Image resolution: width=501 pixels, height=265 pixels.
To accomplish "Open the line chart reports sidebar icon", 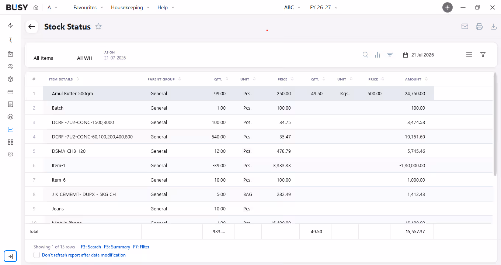I will [x=10, y=130].
